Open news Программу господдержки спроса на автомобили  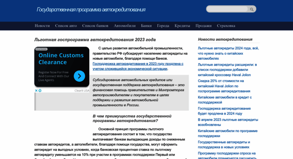click(x=227, y=155)
